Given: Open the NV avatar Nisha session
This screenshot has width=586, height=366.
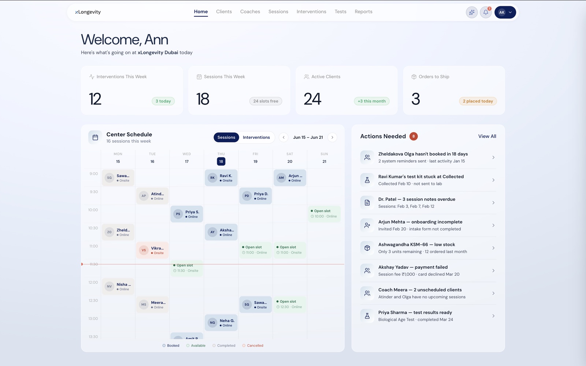Looking at the screenshot, I should [118, 287].
